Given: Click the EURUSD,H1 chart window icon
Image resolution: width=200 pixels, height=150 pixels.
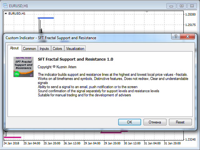Looking at the screenshot, I should (x=5, y=6).
